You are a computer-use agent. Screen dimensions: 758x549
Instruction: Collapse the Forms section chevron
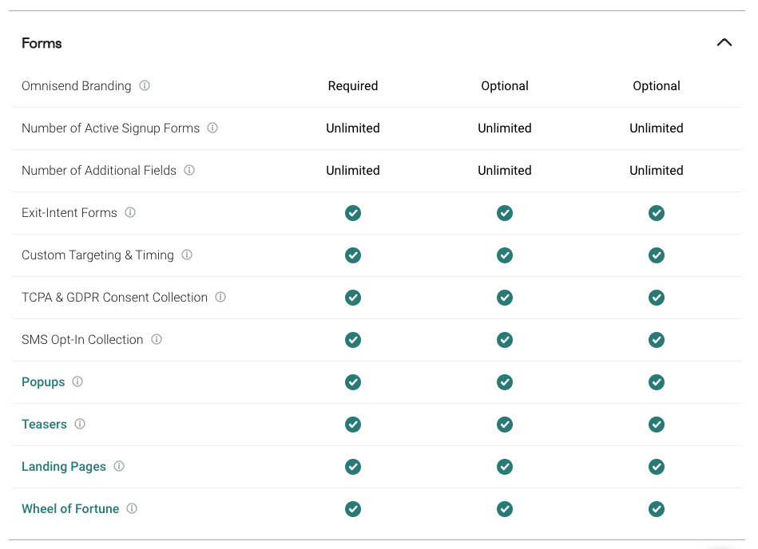[724, 42]
